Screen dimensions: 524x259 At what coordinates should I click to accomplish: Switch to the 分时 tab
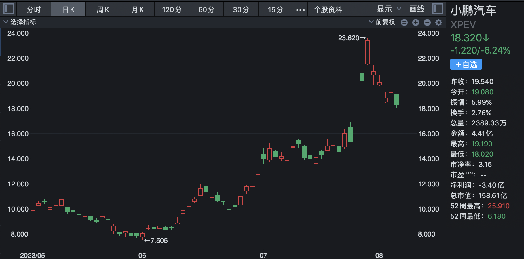(x=34, y=10)
